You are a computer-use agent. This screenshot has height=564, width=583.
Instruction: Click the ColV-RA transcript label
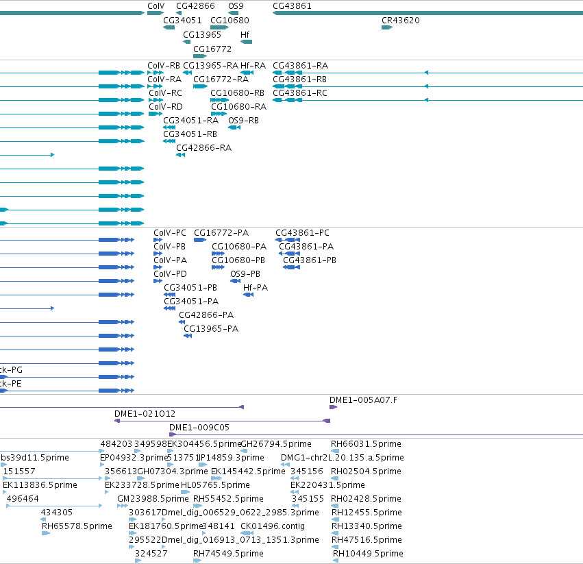click(x=164, y=79)
